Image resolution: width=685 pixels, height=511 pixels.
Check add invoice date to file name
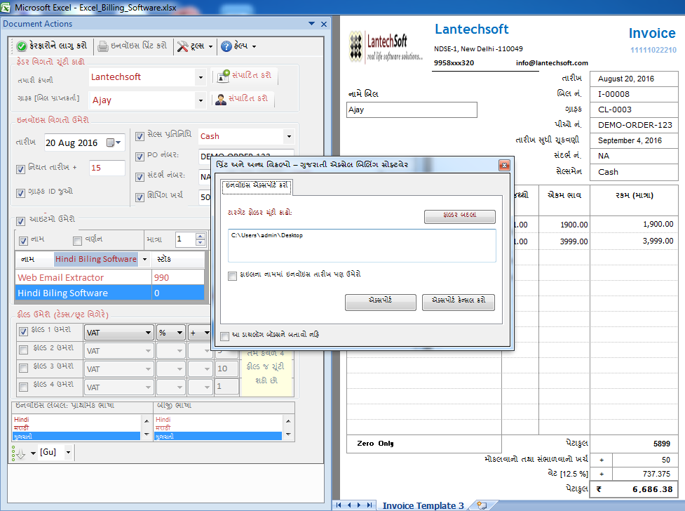(x=232, y=276)
